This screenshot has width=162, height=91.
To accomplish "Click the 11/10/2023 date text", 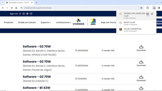I will point(82,79).
